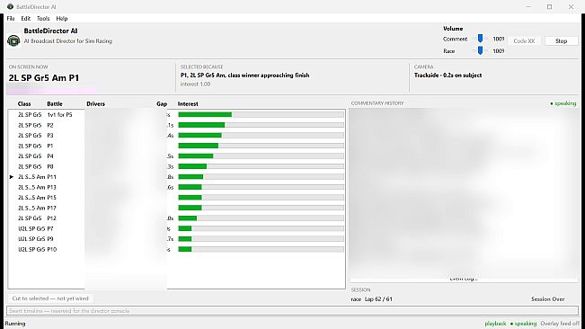585x329 pixels.
Task: Sort by the Gap column header
Action: 162,103
